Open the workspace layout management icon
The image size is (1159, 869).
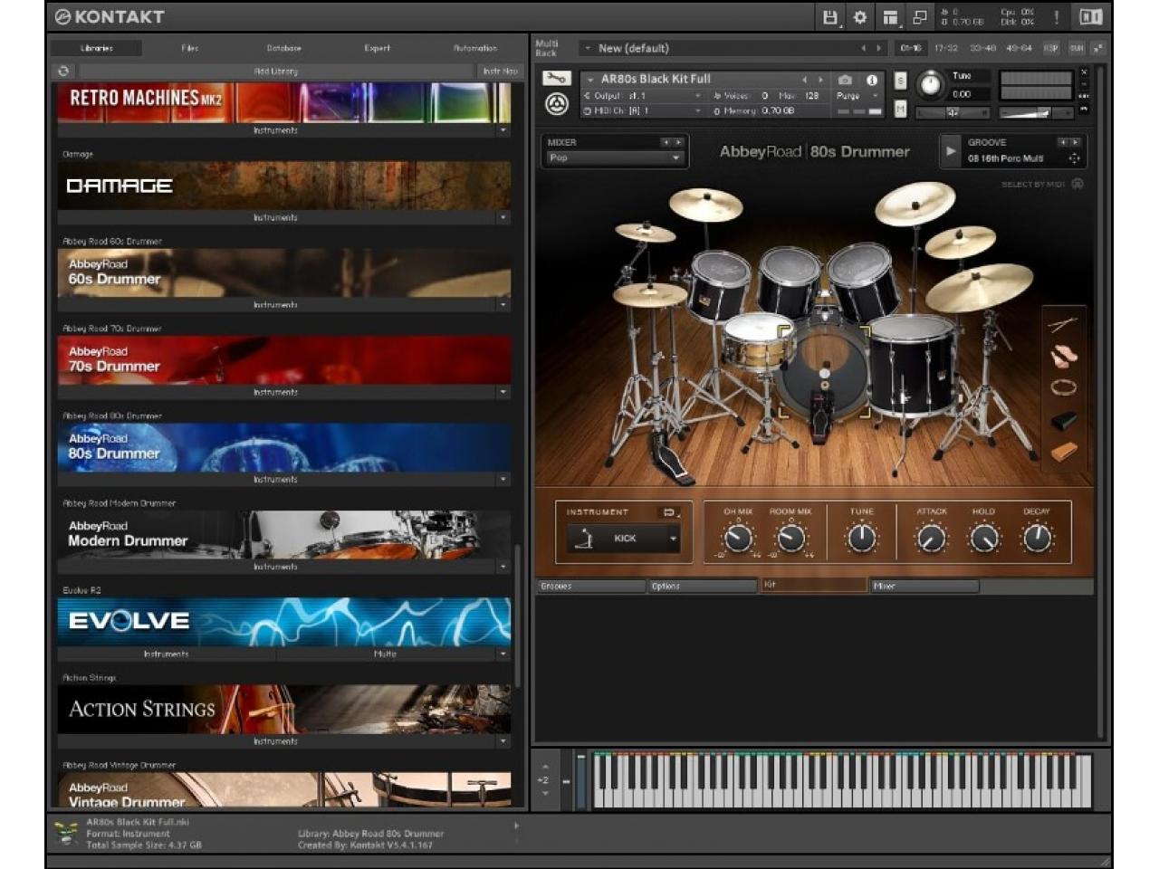[x=890, y=17]
